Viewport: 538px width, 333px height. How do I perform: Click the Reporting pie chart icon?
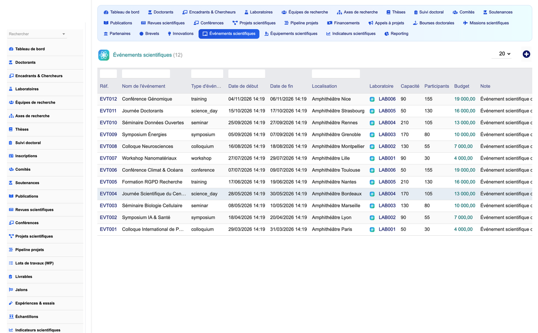point(386,34)
